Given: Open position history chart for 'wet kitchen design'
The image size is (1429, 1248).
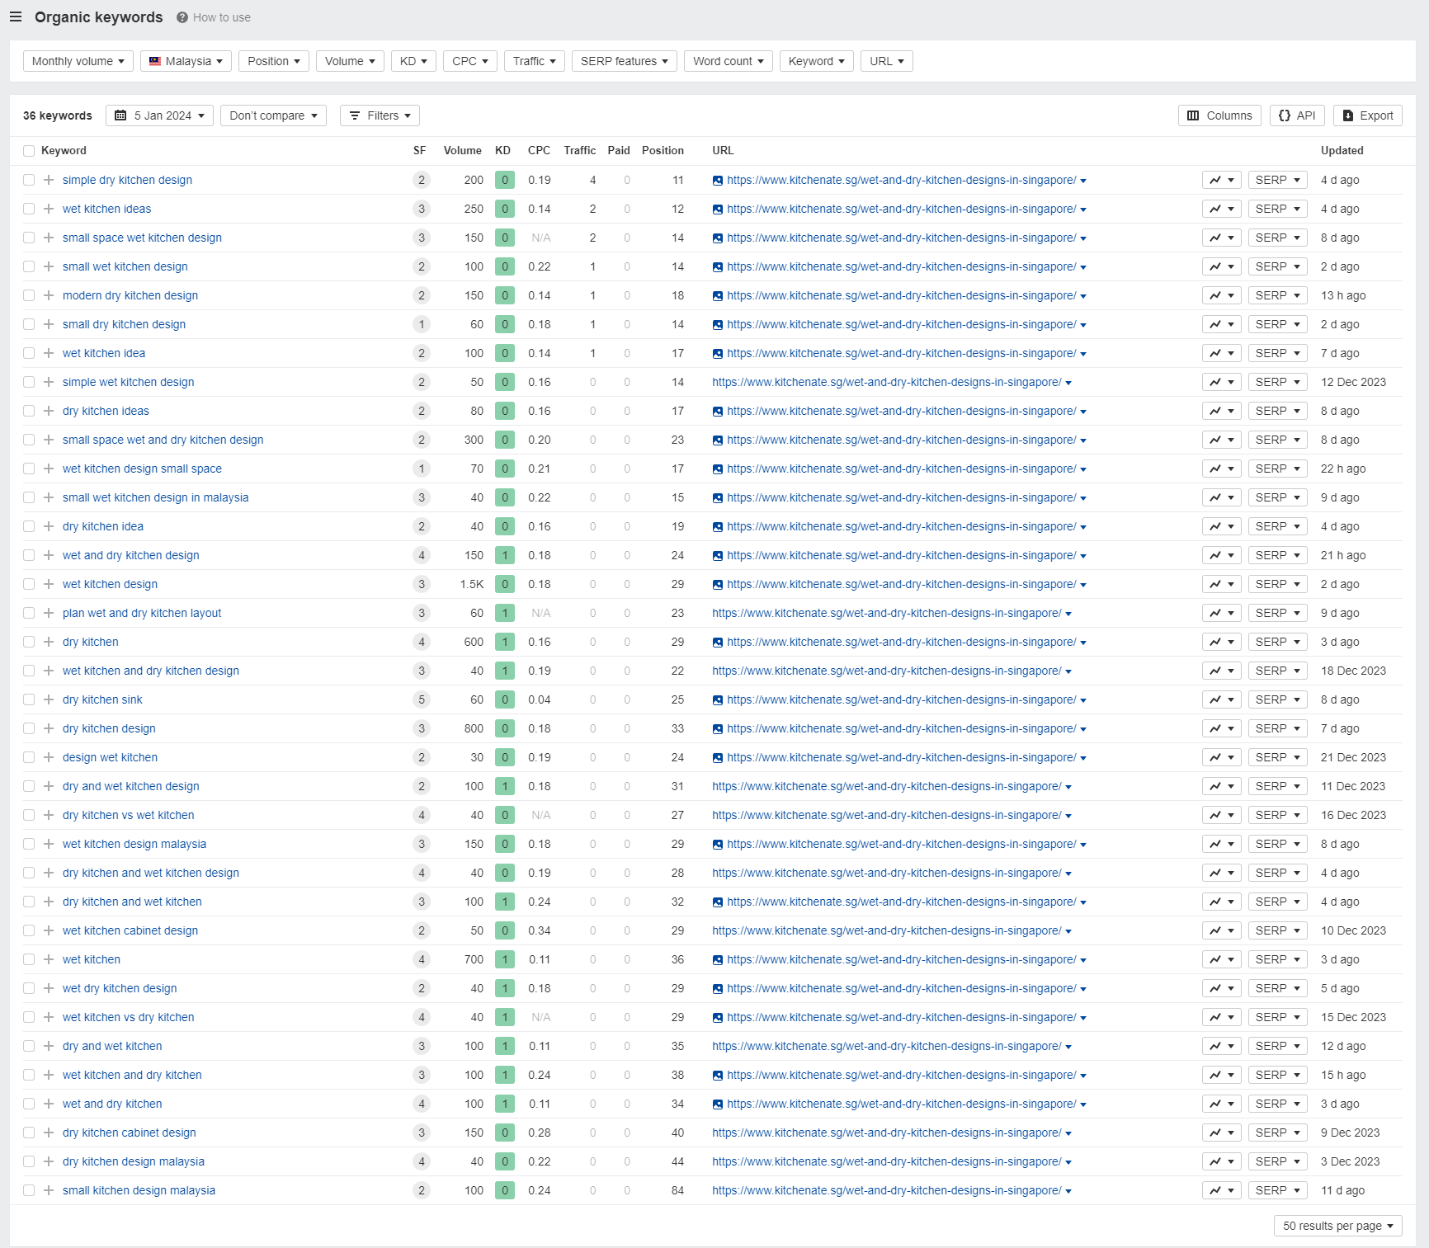Looking at the screenshot, I should (1221, 584).
